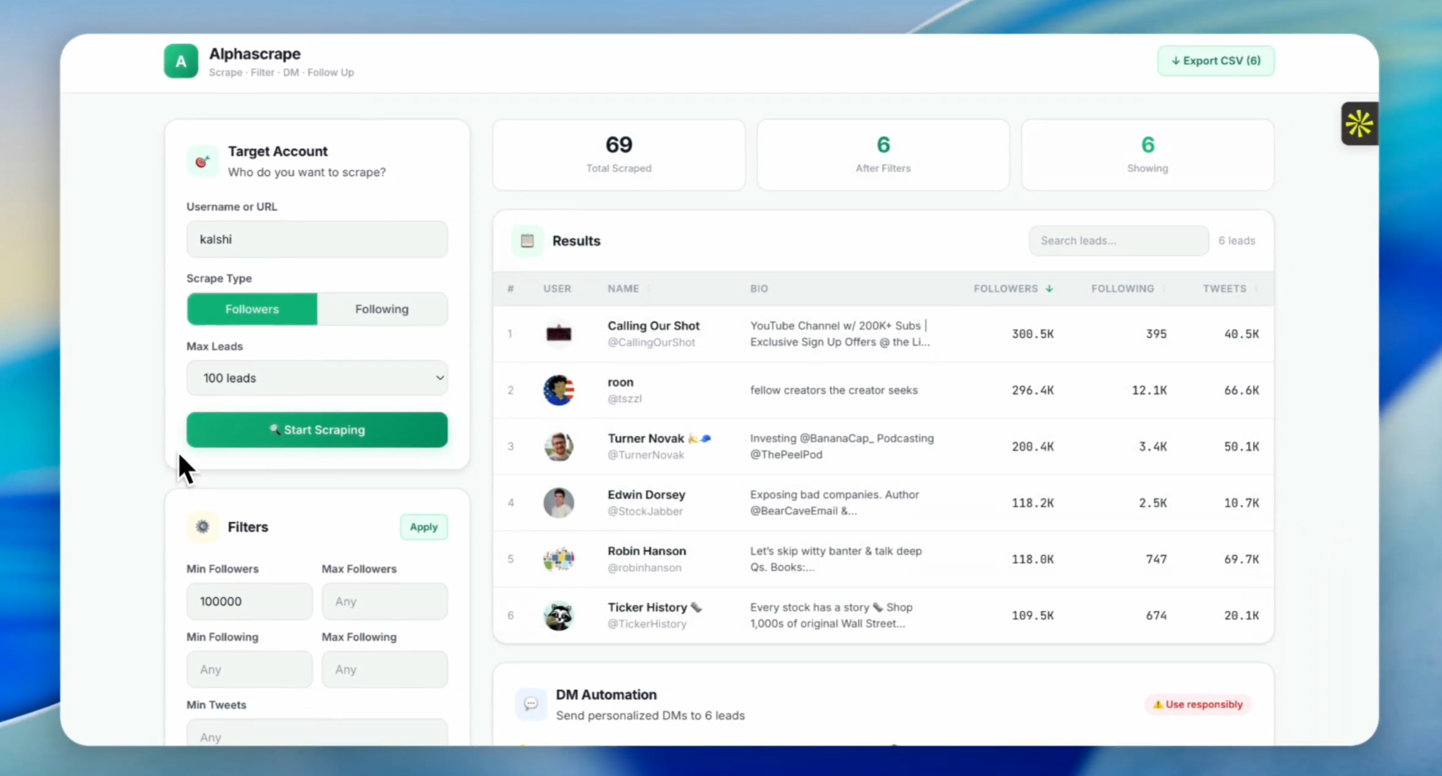Screen dimensions: 1442x776
Task: Select Followers scrape type
Action: tap(252, 309)
